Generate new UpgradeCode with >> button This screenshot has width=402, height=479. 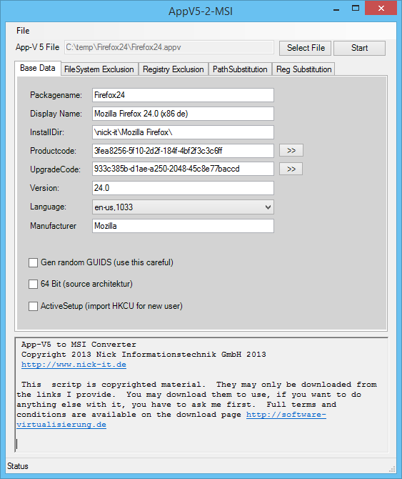pos(291,169)
